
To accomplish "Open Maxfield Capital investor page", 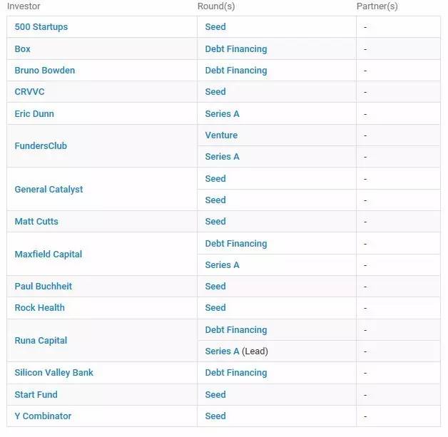I will 48,255.
